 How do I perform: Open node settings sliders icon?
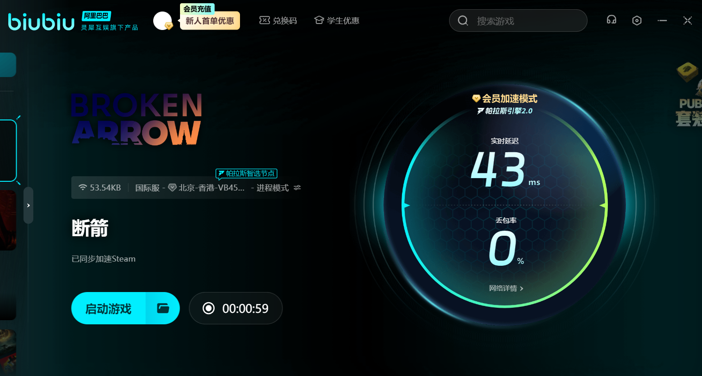pos(297,188)
